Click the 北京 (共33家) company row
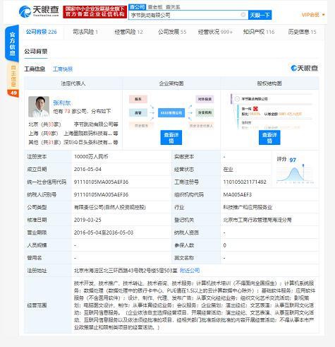Image resolution: width=335 pixels, height=347 pixels. pyautogui.click(x=73, y=124)
